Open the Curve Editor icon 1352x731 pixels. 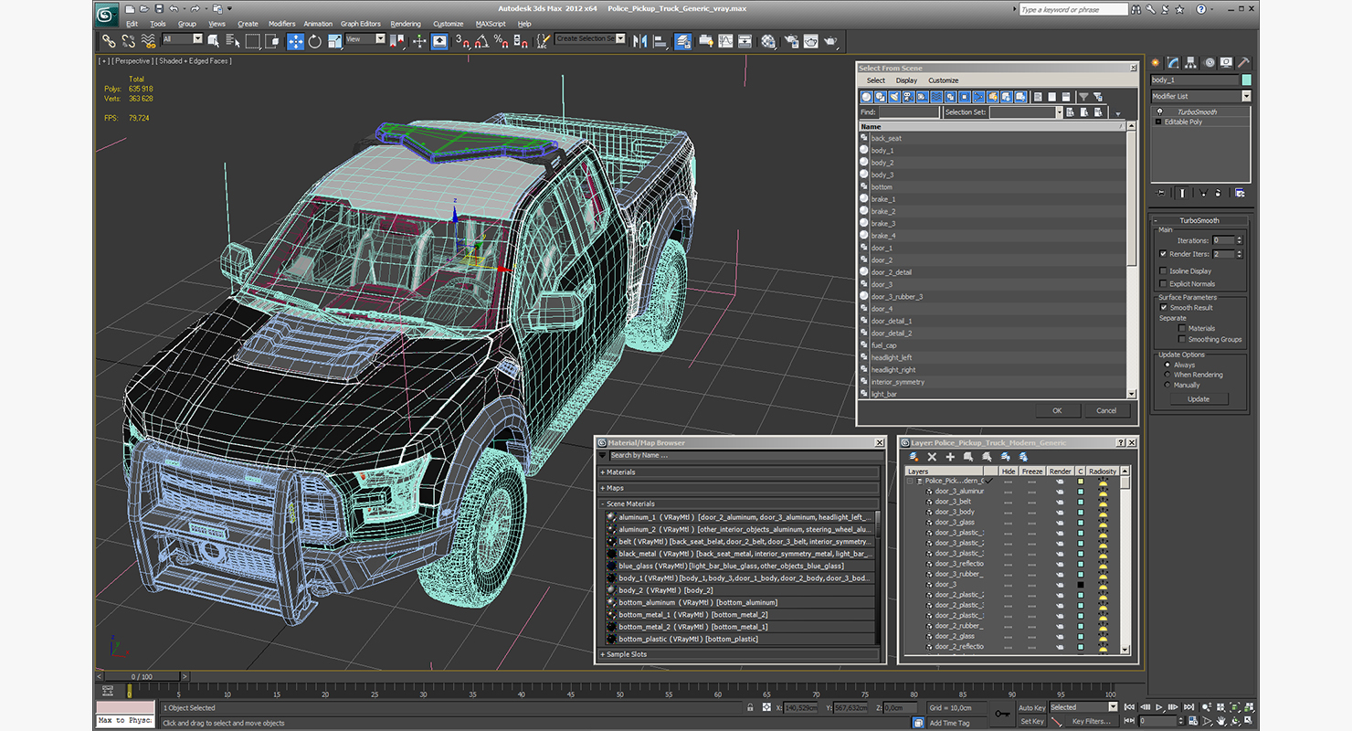point(725,41)
